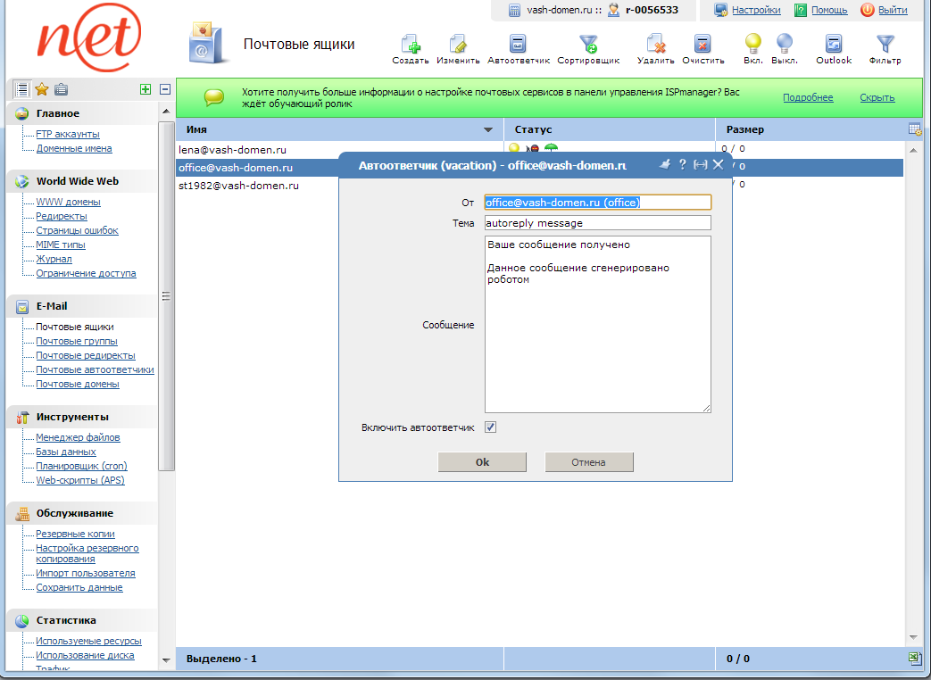The width and height of the screenshot is (931, 680).
Task: Open the favorites star tab in sidebar
Action: click(41, 88)
